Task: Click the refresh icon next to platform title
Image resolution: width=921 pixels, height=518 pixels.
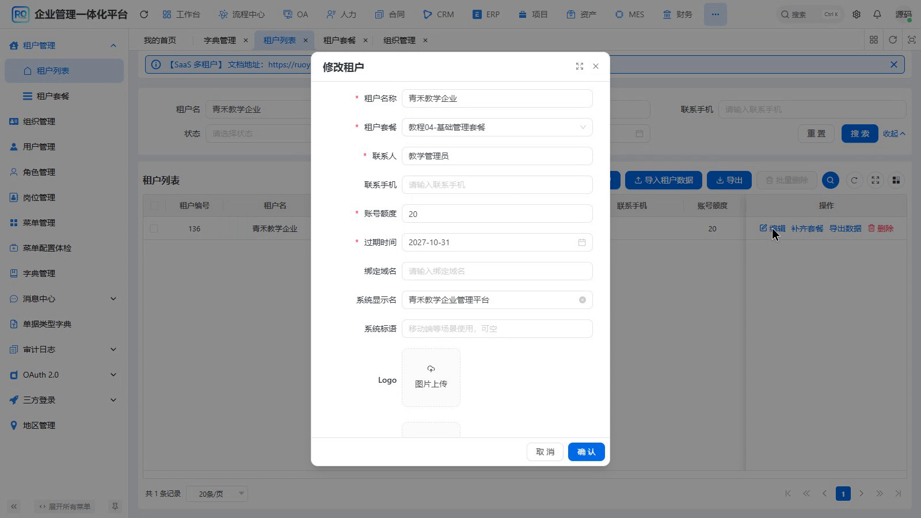Action: [144, 14]
